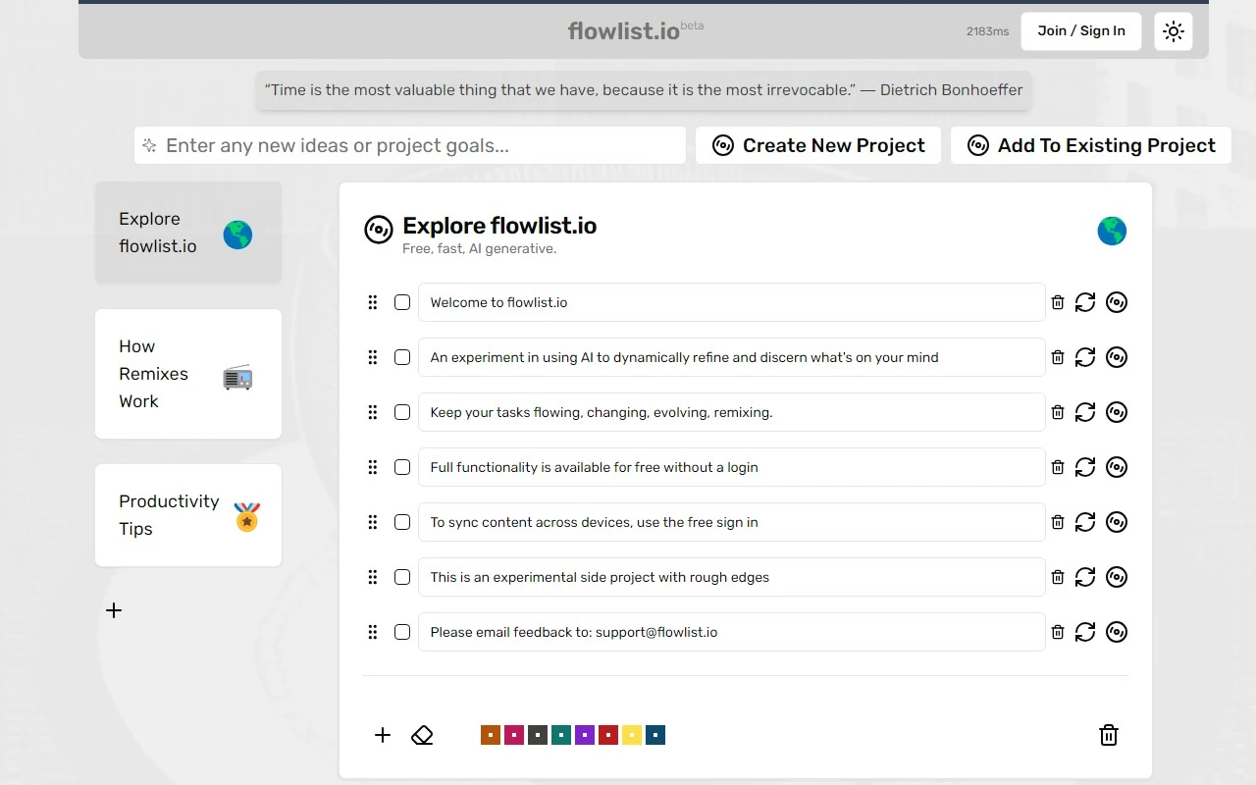Delete the 'To sync content across devices' task
The image size is (1256, 785).
(1058, 522)
